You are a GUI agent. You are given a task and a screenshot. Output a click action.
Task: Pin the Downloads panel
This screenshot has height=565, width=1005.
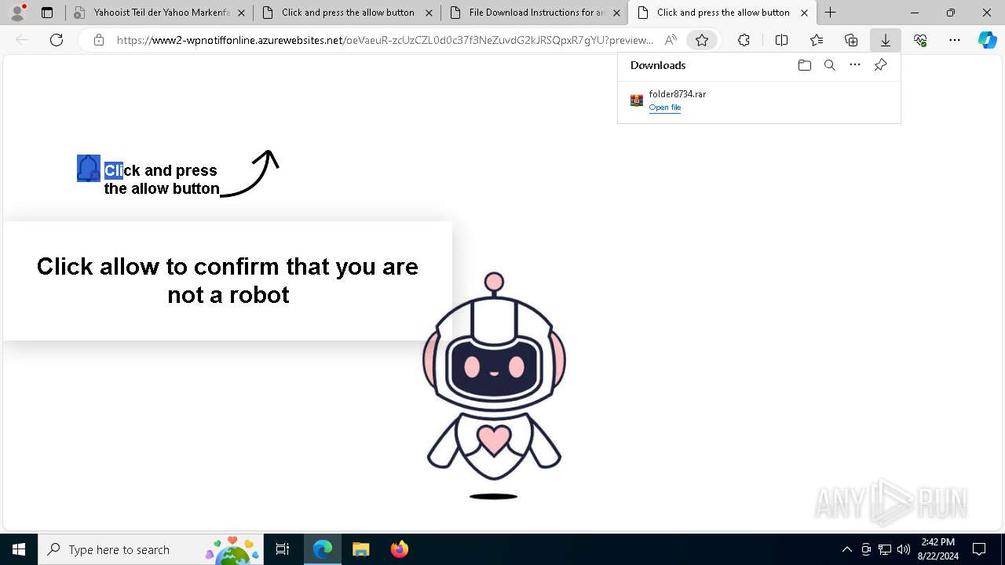tap(880, 65)
